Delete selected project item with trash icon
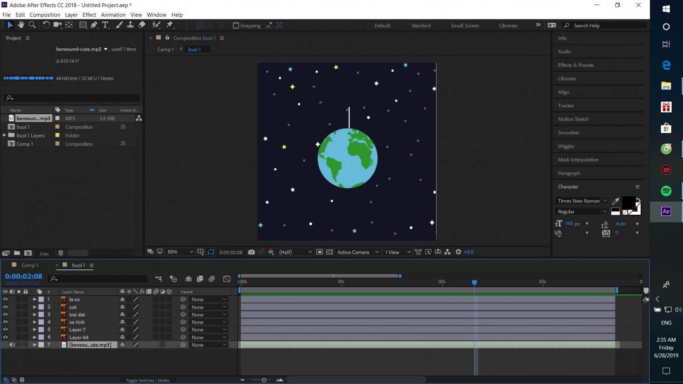 coord(61,253)
